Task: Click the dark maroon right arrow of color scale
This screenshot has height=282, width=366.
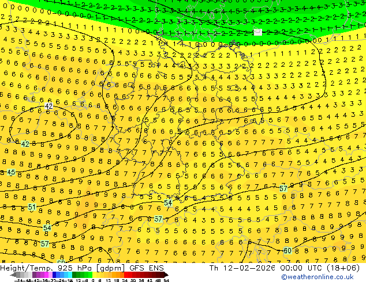Action: (x=166, y=275)
